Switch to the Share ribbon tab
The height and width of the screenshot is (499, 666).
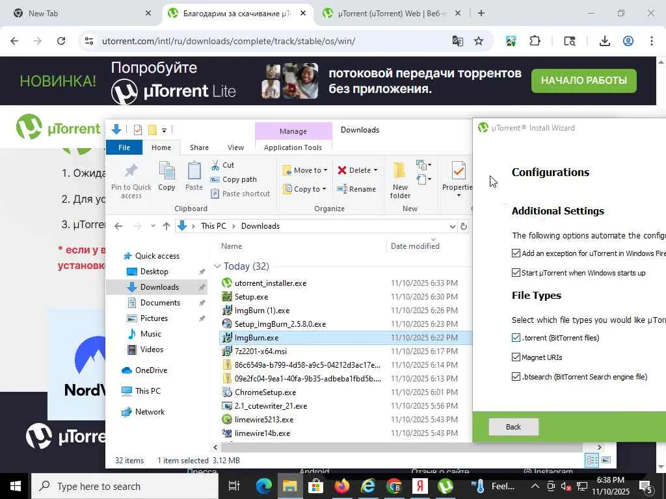(199, 147)
